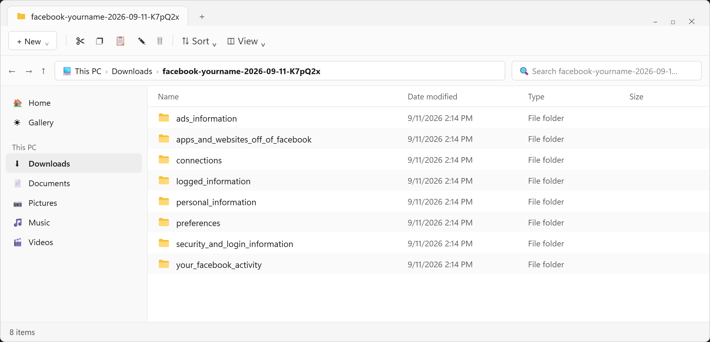The width and height of the screenshot is (710, 342).
Task: Click the apps_and_websites_off_of_facebook folder icon
Action: (x=164, y=139)
